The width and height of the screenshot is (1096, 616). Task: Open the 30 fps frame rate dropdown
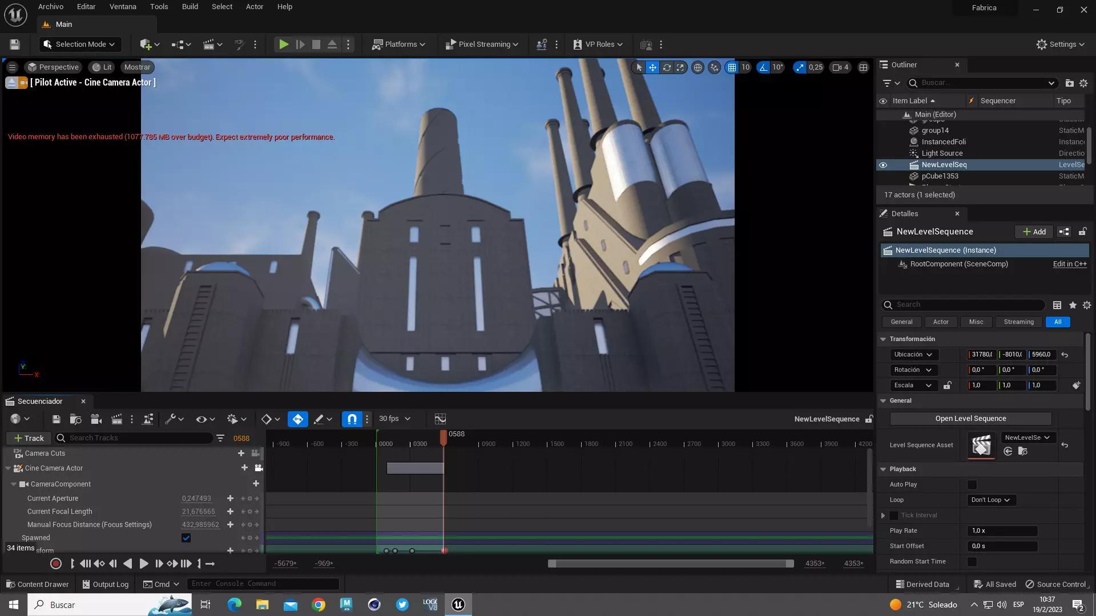[394, 419]
